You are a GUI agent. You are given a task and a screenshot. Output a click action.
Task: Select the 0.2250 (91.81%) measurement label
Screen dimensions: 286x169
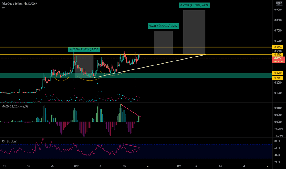point(84,49)
